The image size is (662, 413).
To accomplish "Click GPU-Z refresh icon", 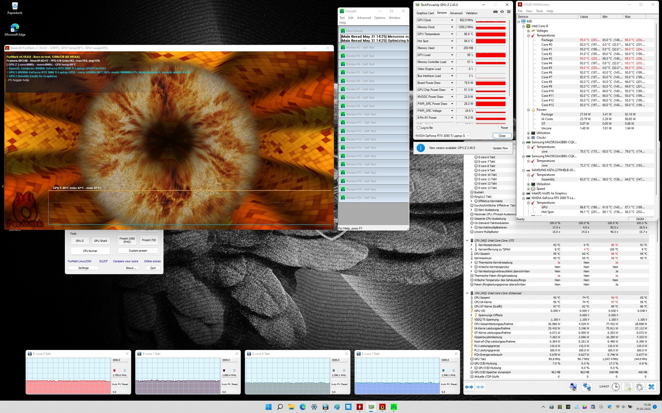I will [502, 12].
